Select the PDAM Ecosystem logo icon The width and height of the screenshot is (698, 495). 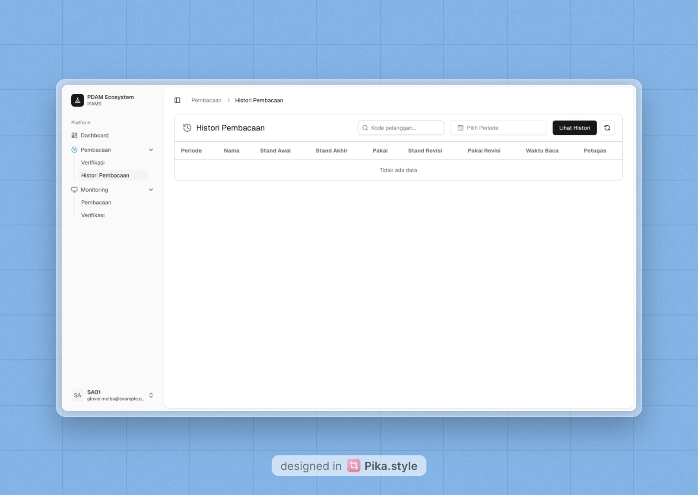77,100
